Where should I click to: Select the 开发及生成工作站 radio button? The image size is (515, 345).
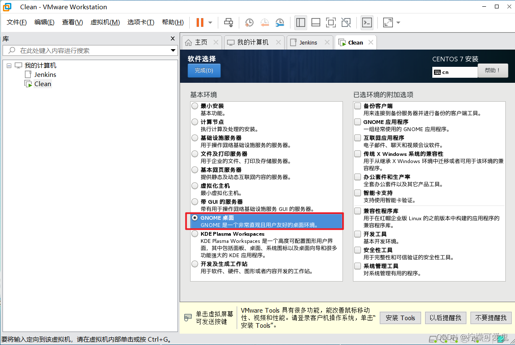(195, 264)
